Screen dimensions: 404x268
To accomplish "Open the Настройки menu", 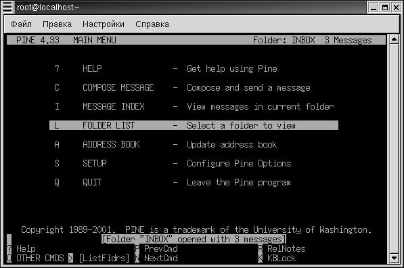I will 104,24.
